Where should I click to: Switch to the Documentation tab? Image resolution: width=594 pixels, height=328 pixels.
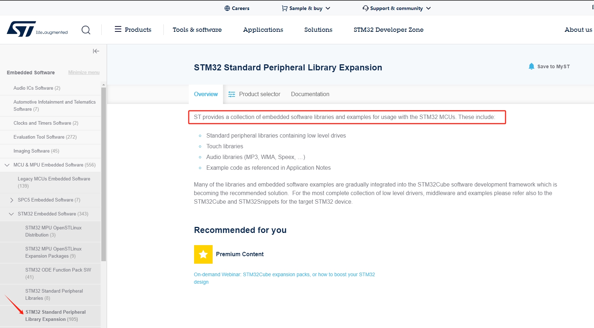(x=310, y=94)
